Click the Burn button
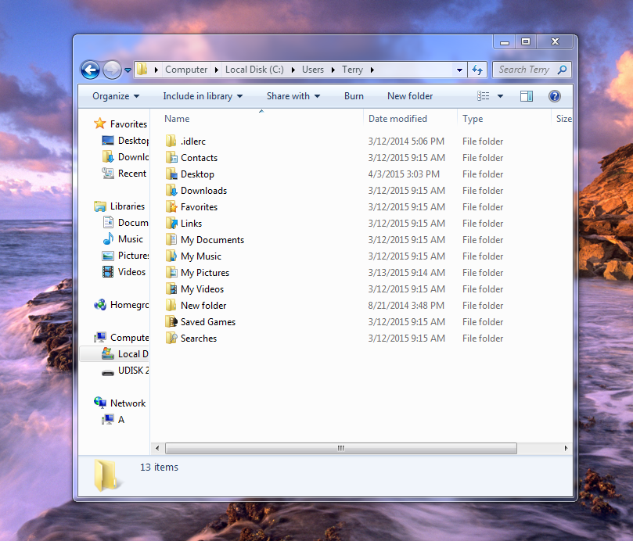Viewport: 633px width, 541px height. [354, 96]
